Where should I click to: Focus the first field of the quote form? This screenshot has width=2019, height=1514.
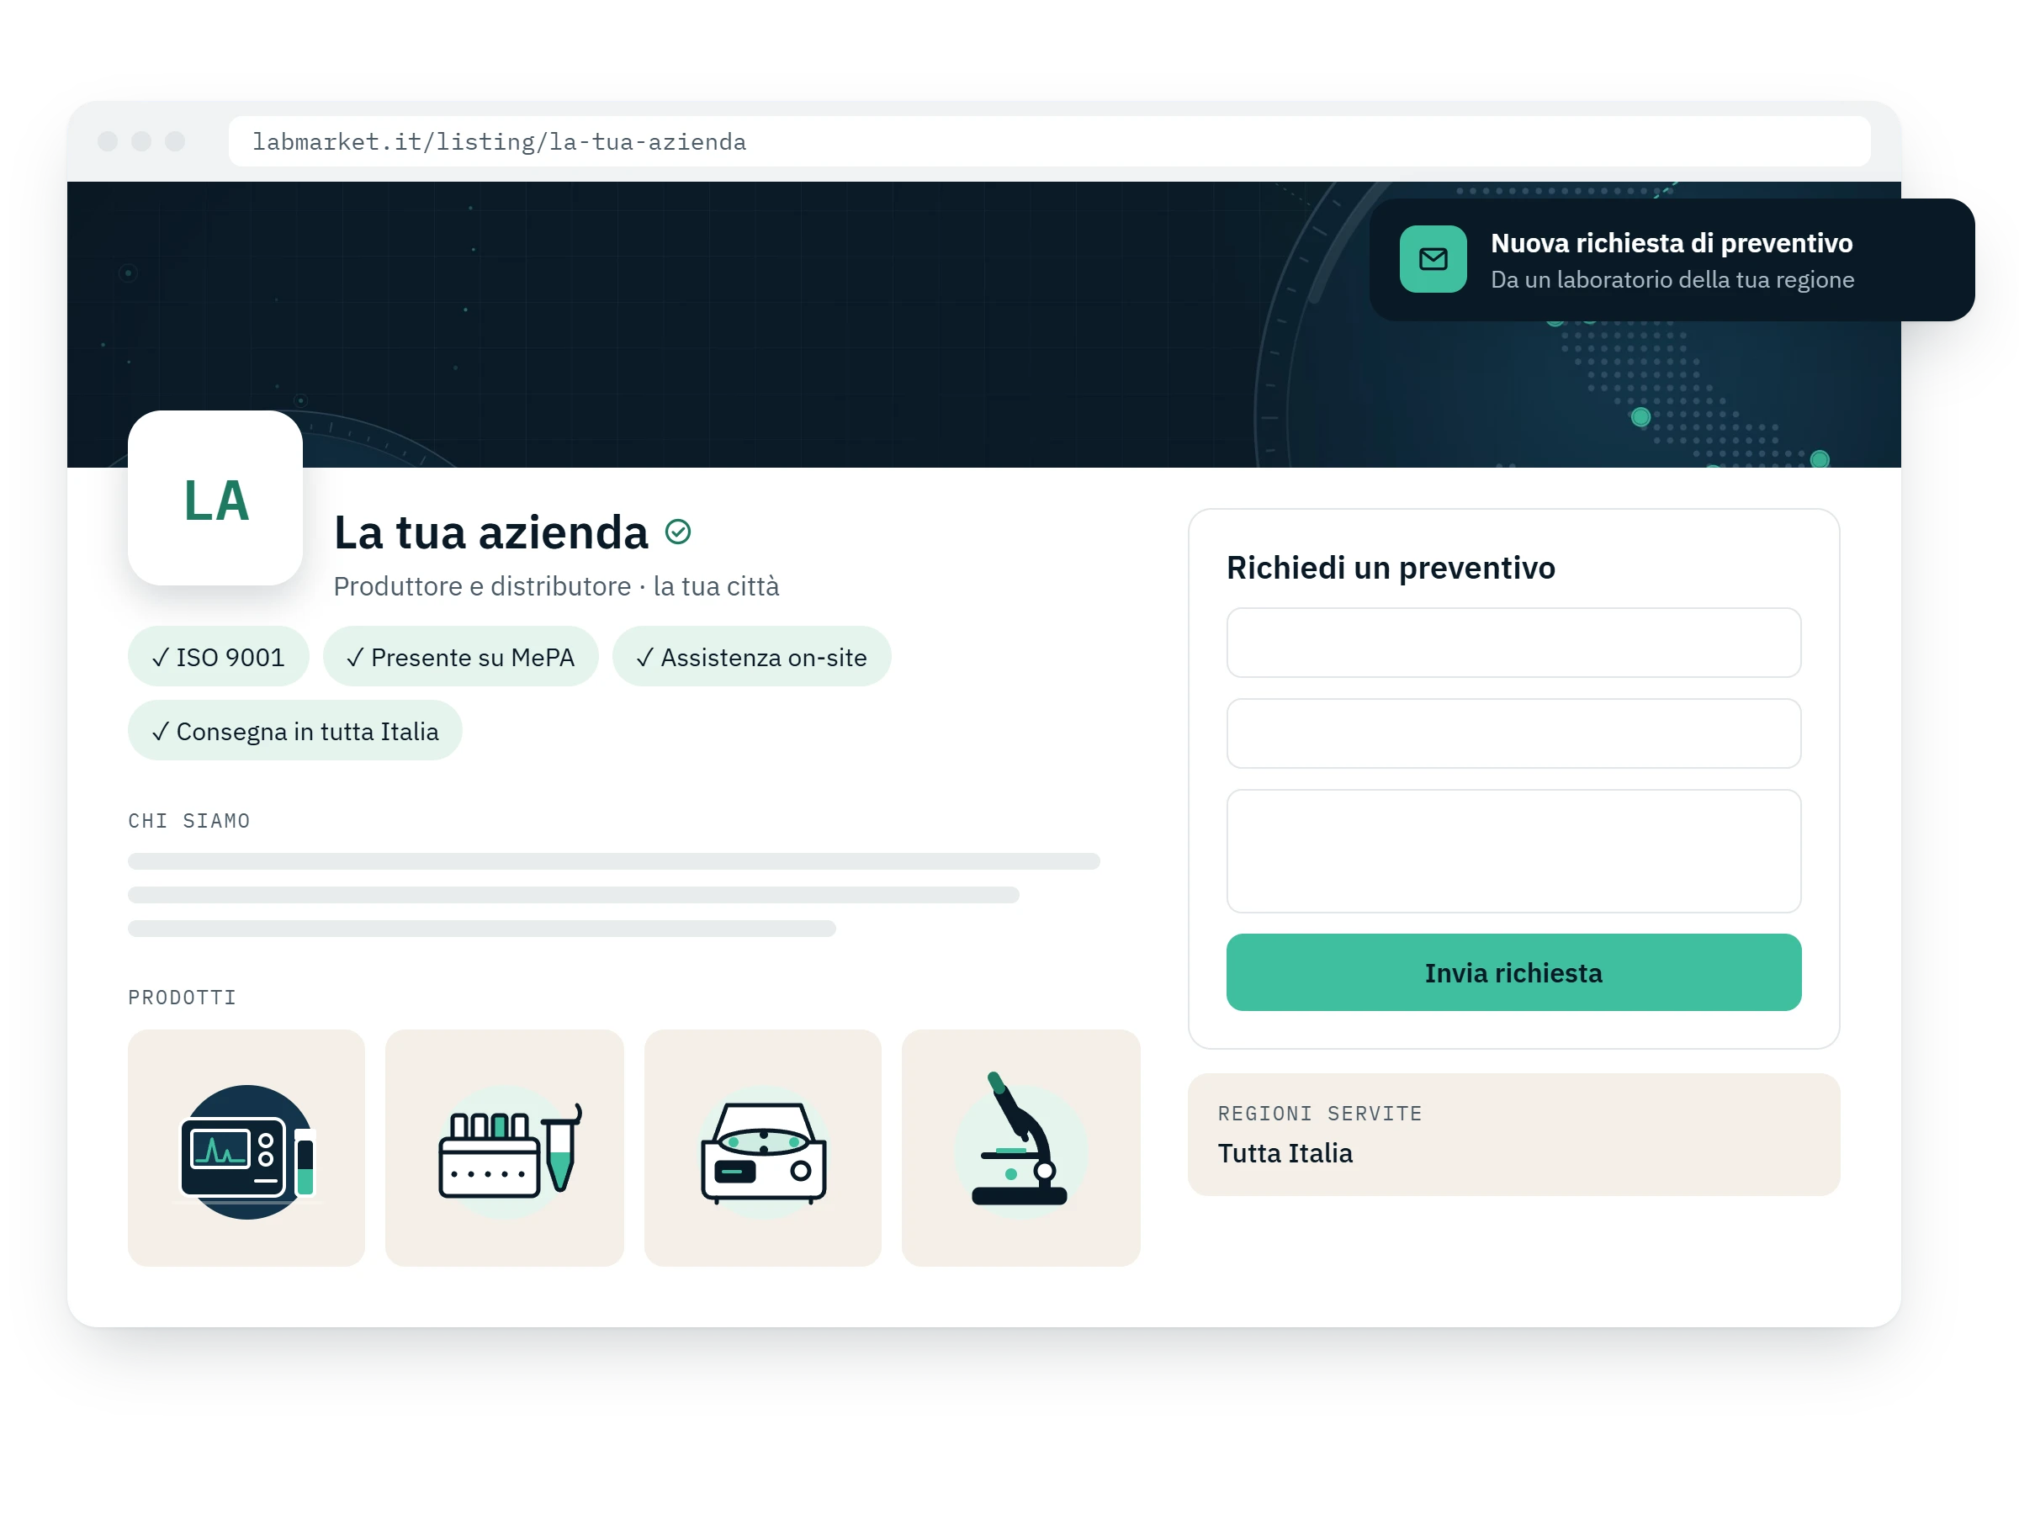[x=1513, y=643]
